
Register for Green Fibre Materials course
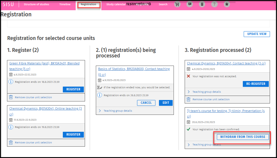pos(73,89)
